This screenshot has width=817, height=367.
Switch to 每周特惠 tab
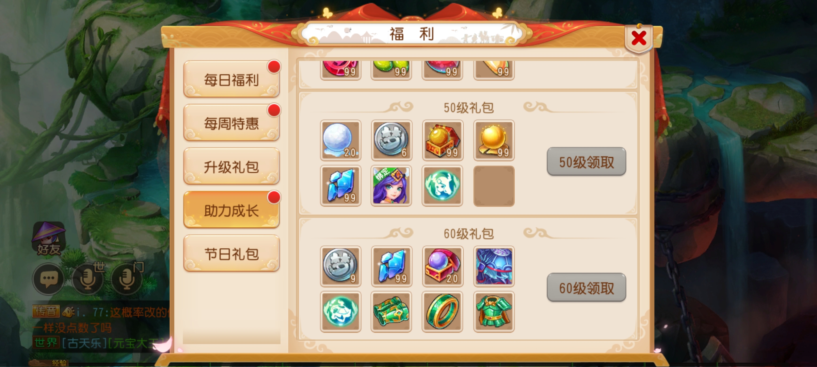[231, 123]
